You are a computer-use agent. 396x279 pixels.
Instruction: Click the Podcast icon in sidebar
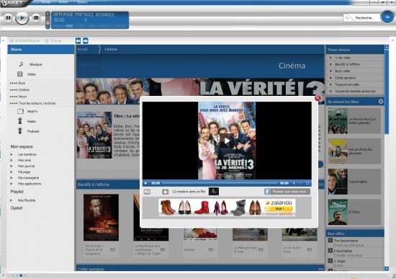tap(20, 131)
